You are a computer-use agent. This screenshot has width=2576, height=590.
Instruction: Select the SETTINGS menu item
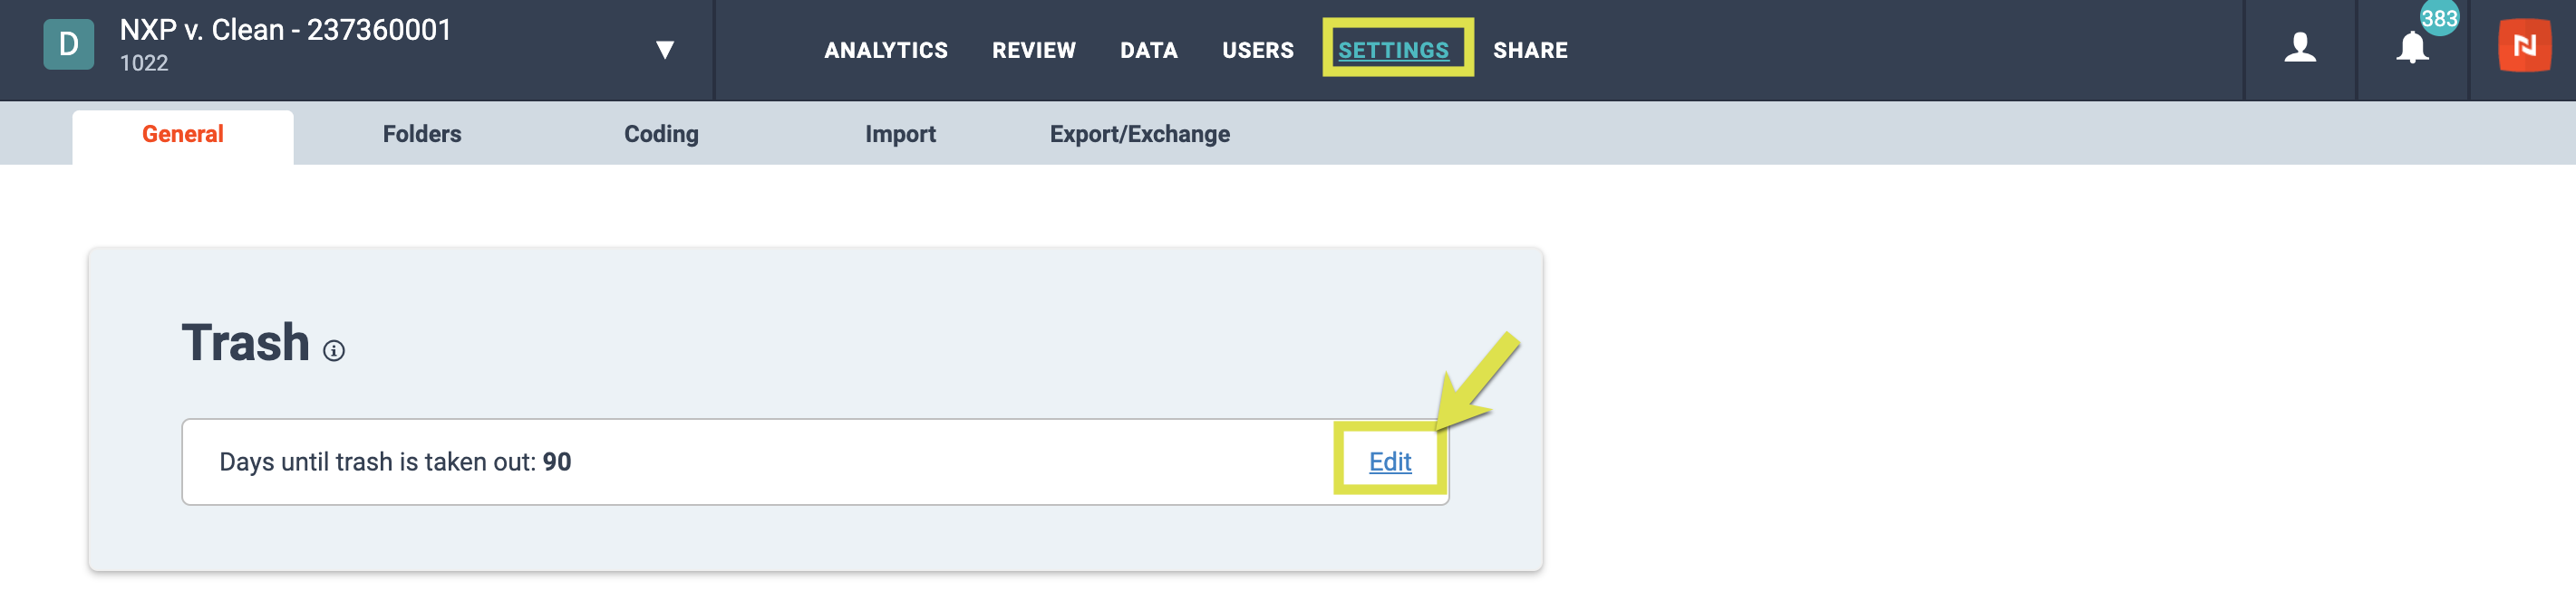(1393, 50)
